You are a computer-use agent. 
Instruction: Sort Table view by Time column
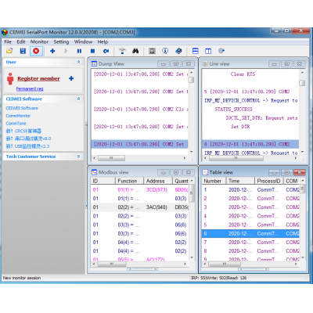(240, 181)
